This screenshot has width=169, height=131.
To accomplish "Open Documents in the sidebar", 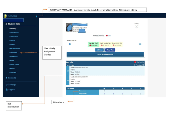I will click(x=14, y=56).
